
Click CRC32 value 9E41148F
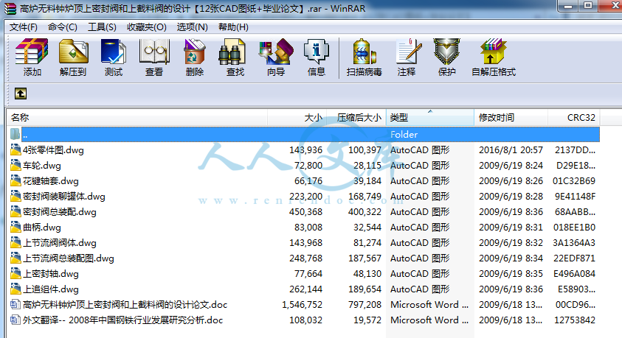pyautogui.click(x=576, y=197)
